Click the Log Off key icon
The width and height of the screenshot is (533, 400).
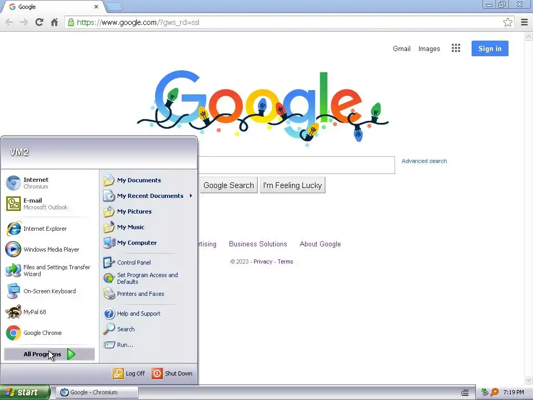118,373
